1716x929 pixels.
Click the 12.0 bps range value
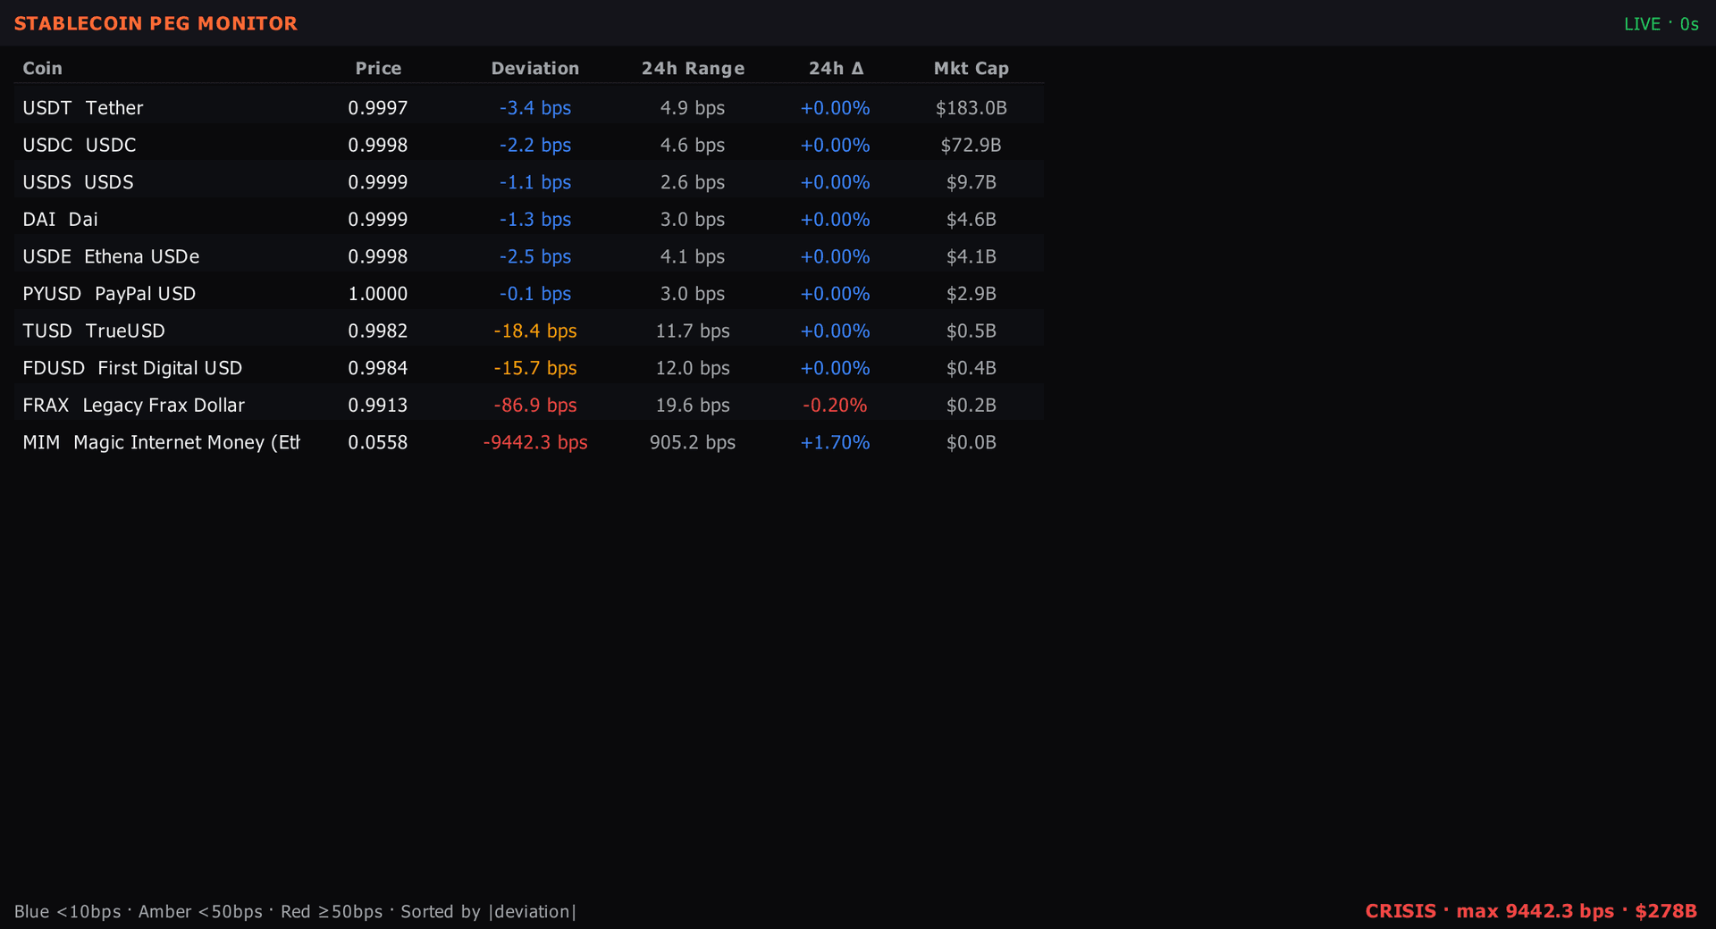pos(693,369)
